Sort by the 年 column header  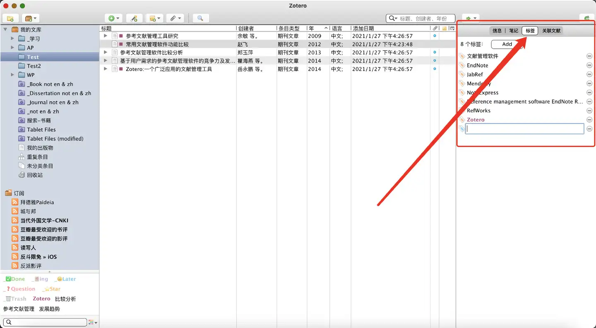318,29
